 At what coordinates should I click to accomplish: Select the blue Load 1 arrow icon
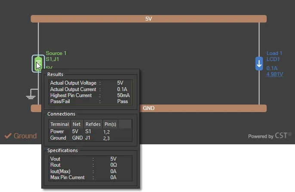259,64
